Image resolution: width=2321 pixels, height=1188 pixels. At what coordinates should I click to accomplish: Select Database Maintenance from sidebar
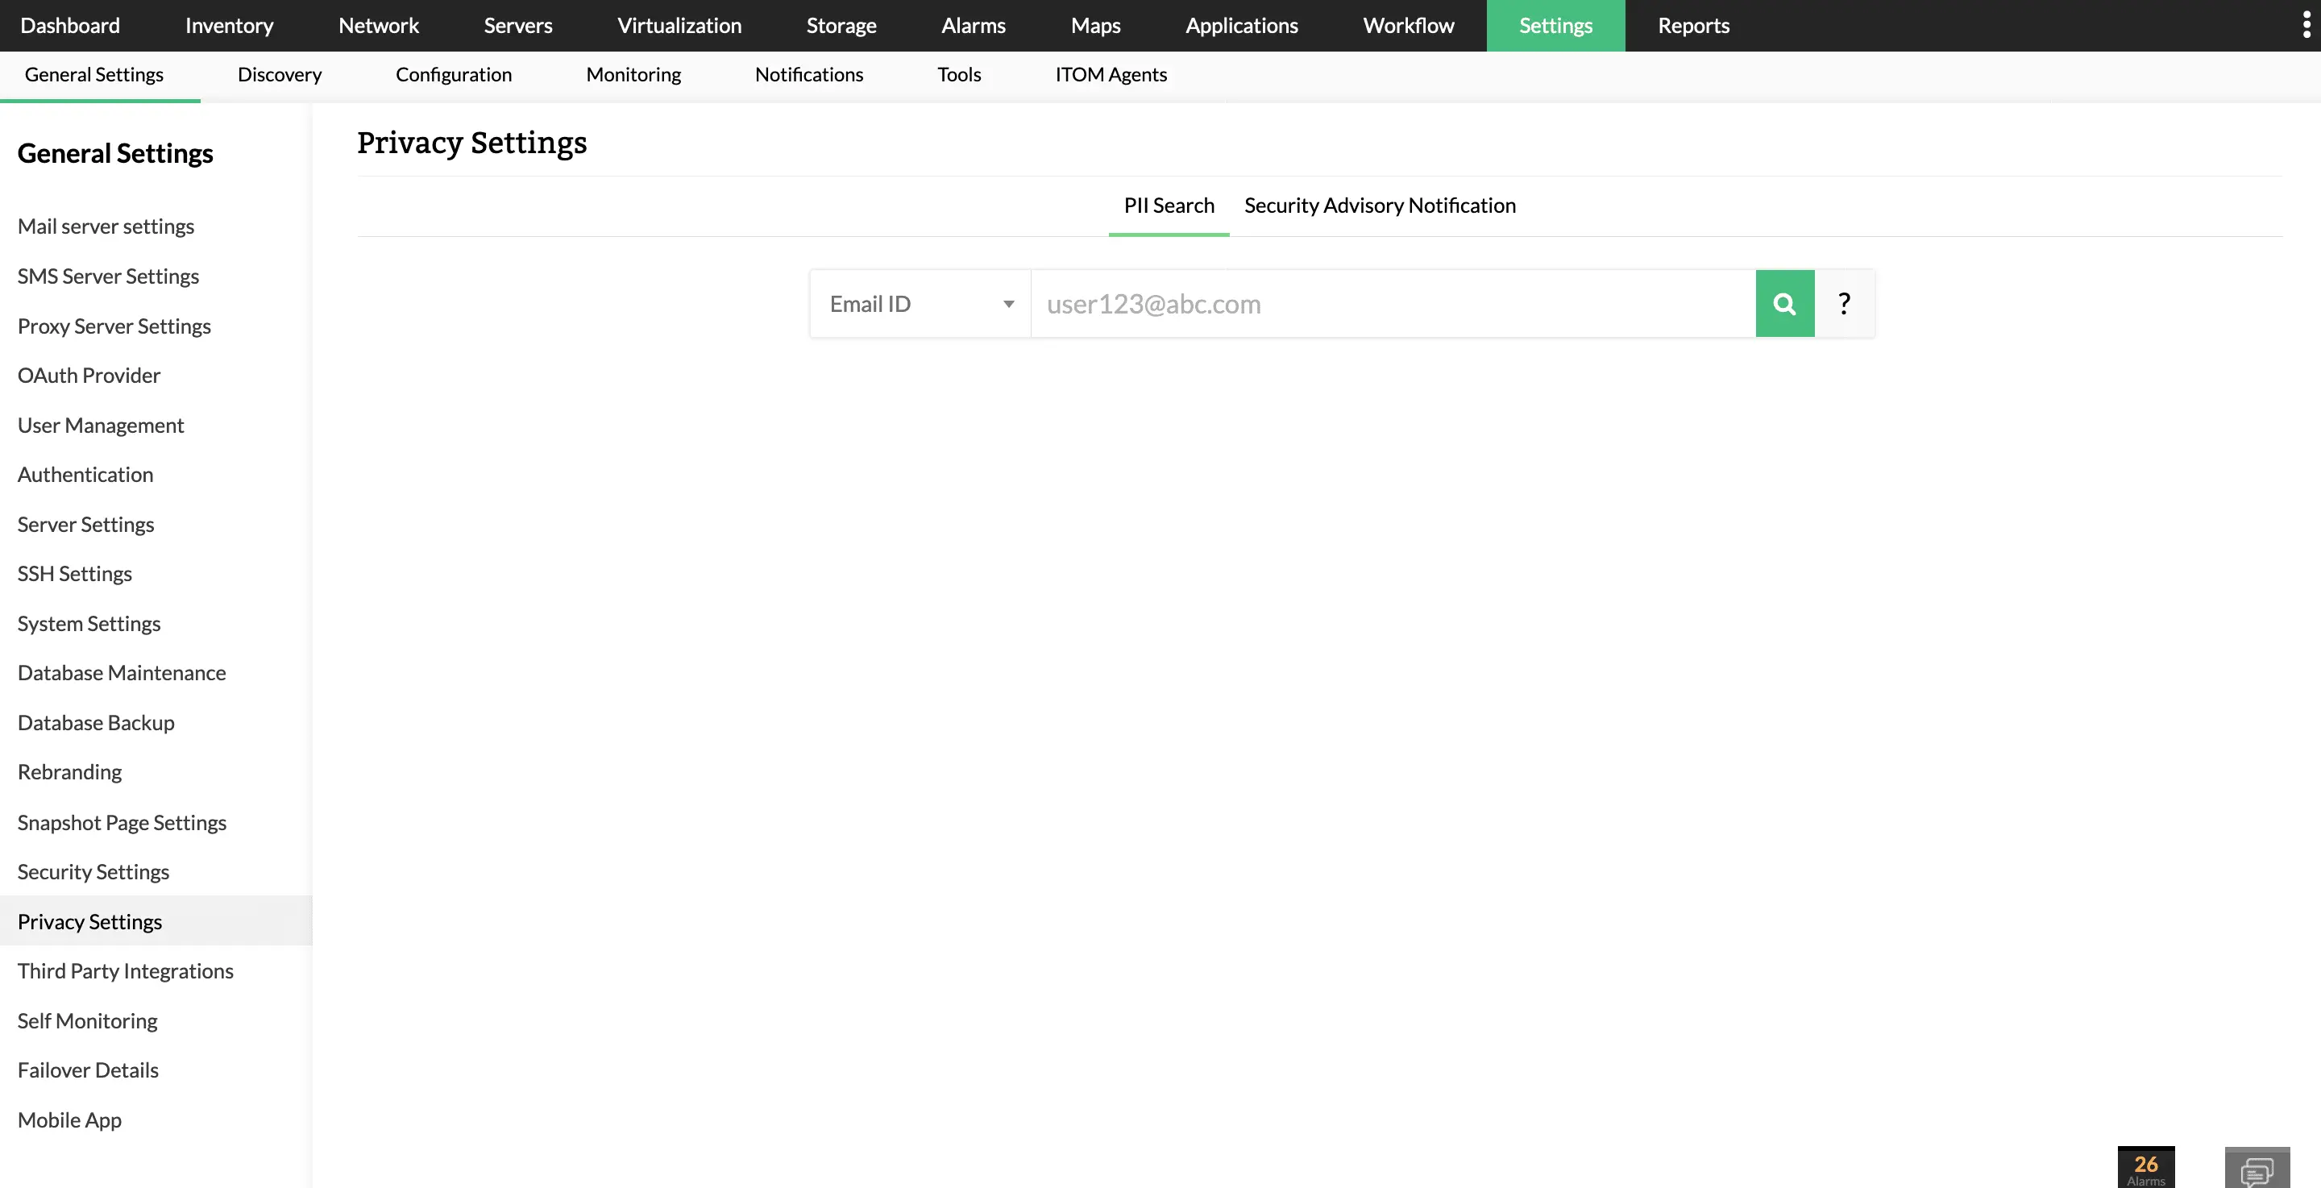pyautogui.click(x=121, y=673)
